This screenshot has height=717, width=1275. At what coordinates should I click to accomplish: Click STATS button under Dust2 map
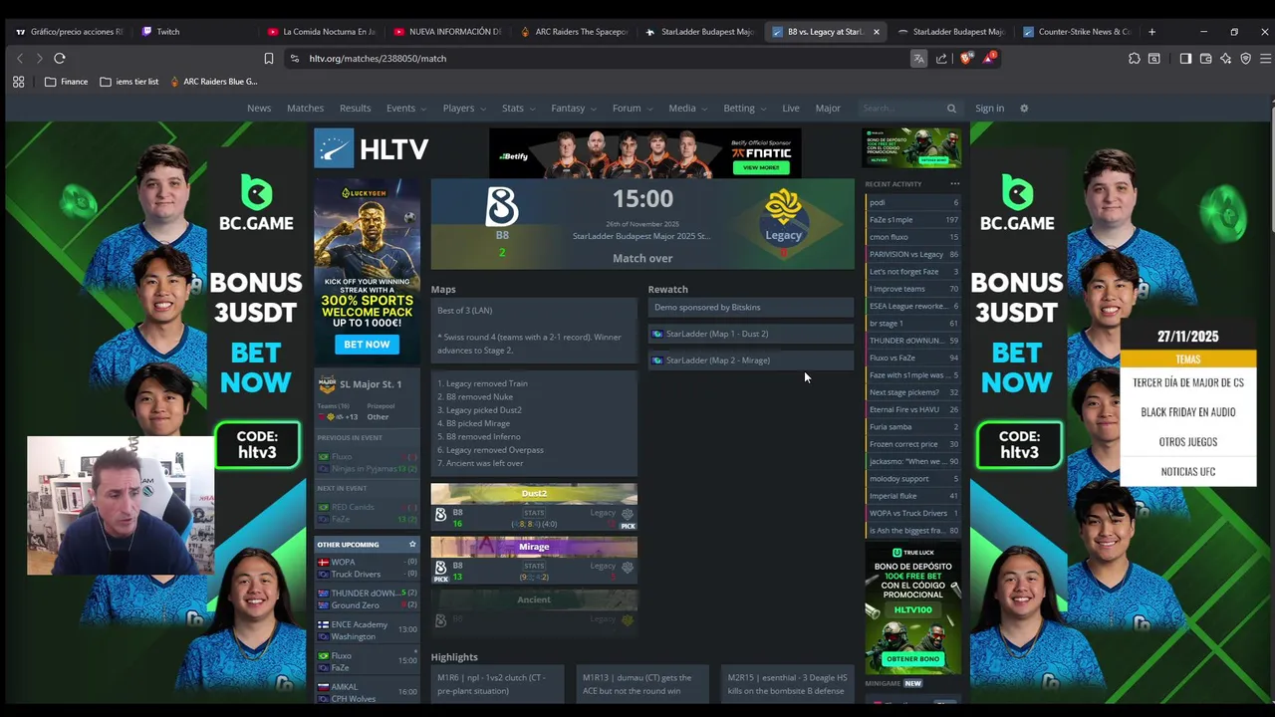534,514
